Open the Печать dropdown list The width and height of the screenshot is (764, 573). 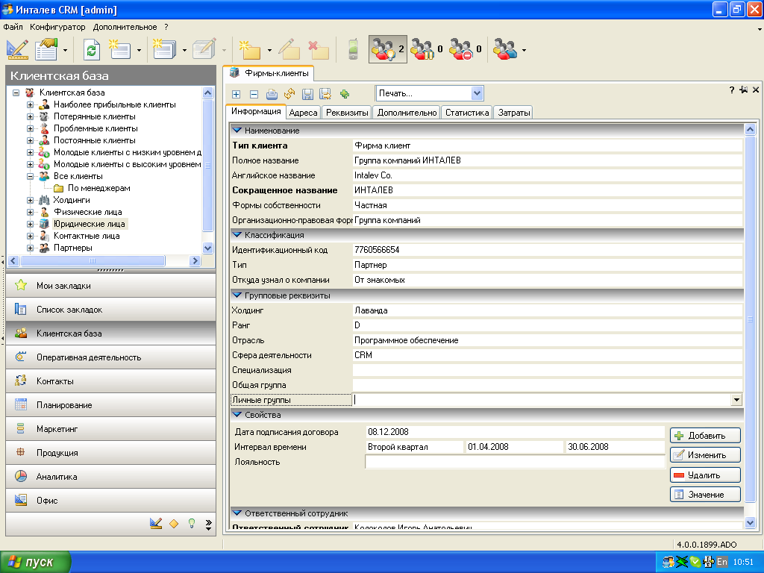(477, 93)
